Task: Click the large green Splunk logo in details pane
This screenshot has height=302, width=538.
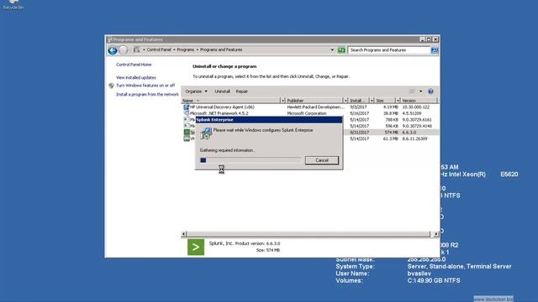Action: (x=196, y=247)
